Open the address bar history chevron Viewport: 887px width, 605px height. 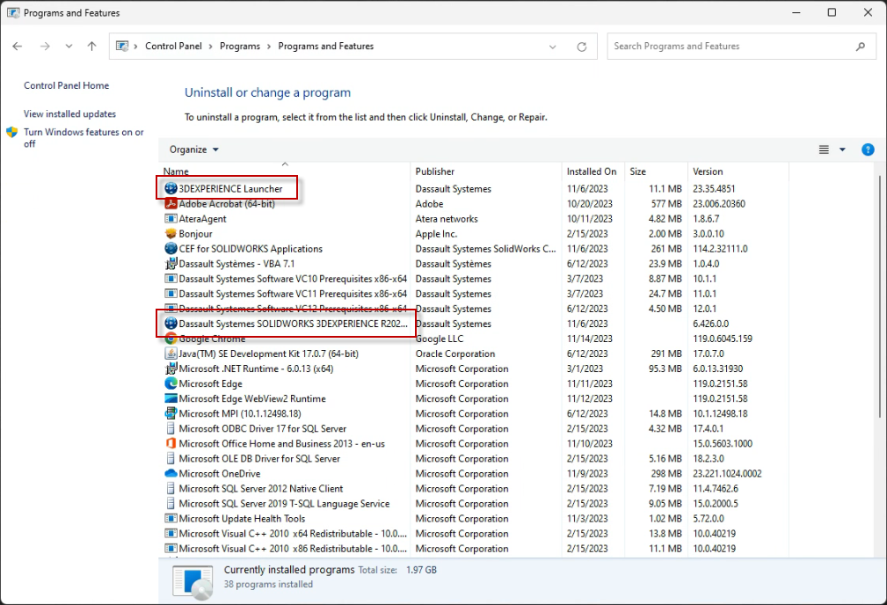[x=554, y=46]
